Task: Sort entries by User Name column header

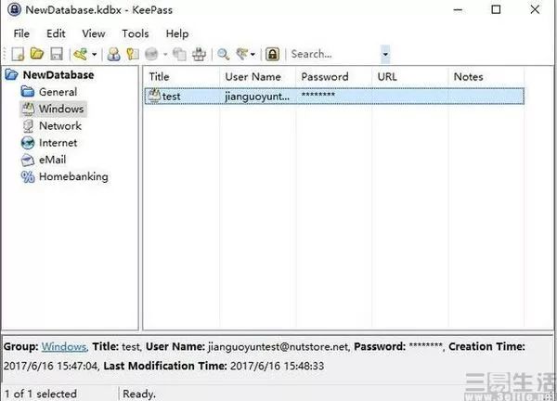Action: pyautogui.click(x=257, y=77)
